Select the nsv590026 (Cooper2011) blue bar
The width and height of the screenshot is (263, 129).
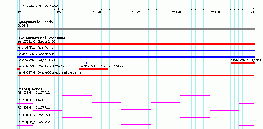click(136, 57)
